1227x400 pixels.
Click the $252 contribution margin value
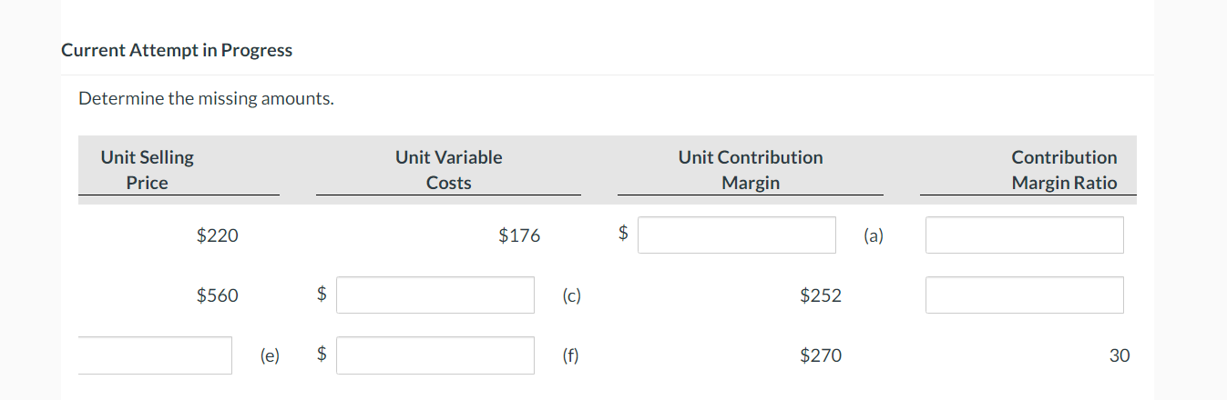820,295
